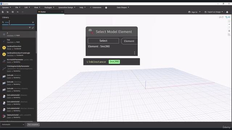The image size is (232, 130).
Task: Expand the Export as Image dropdown arrow
Action: tap(222, 12)
